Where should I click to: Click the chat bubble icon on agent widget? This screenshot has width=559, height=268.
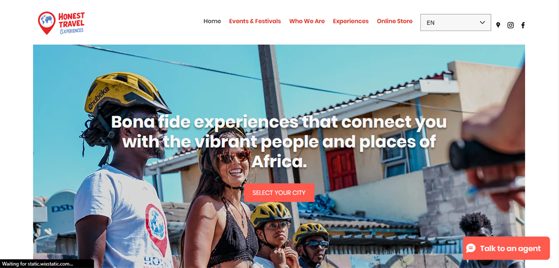click(x=471, y=248)
